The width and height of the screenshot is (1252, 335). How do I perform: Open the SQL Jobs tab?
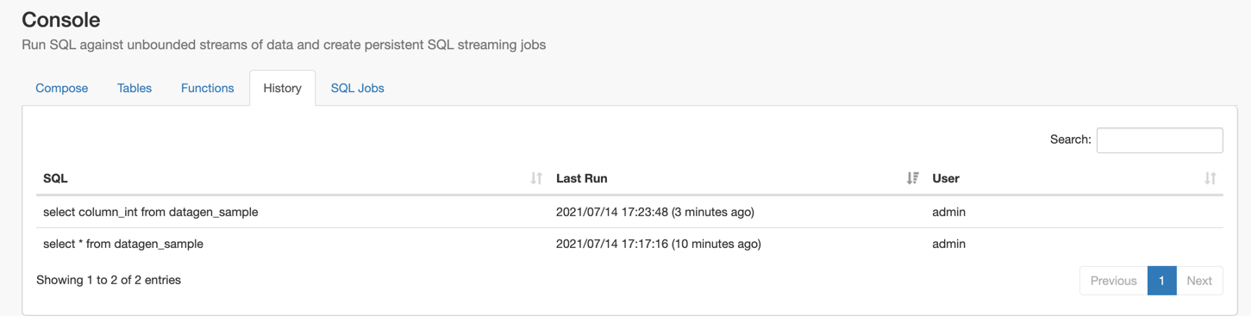358,88
